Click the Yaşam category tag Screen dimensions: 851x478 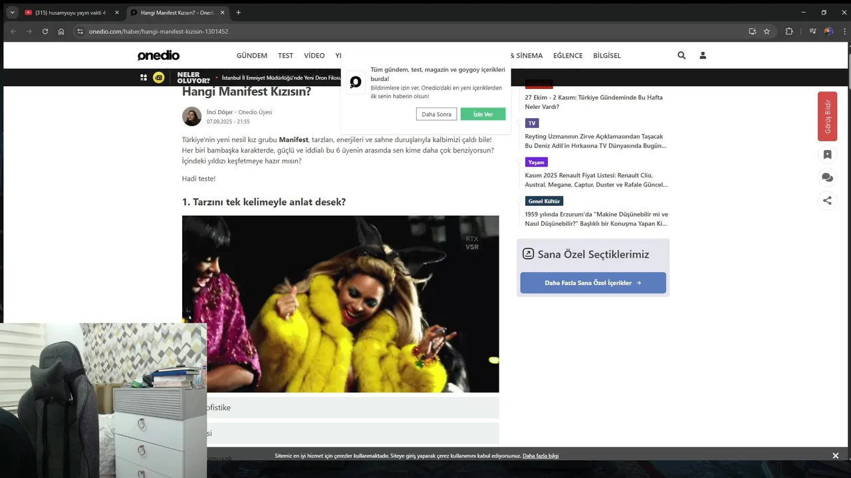(536, 162)
